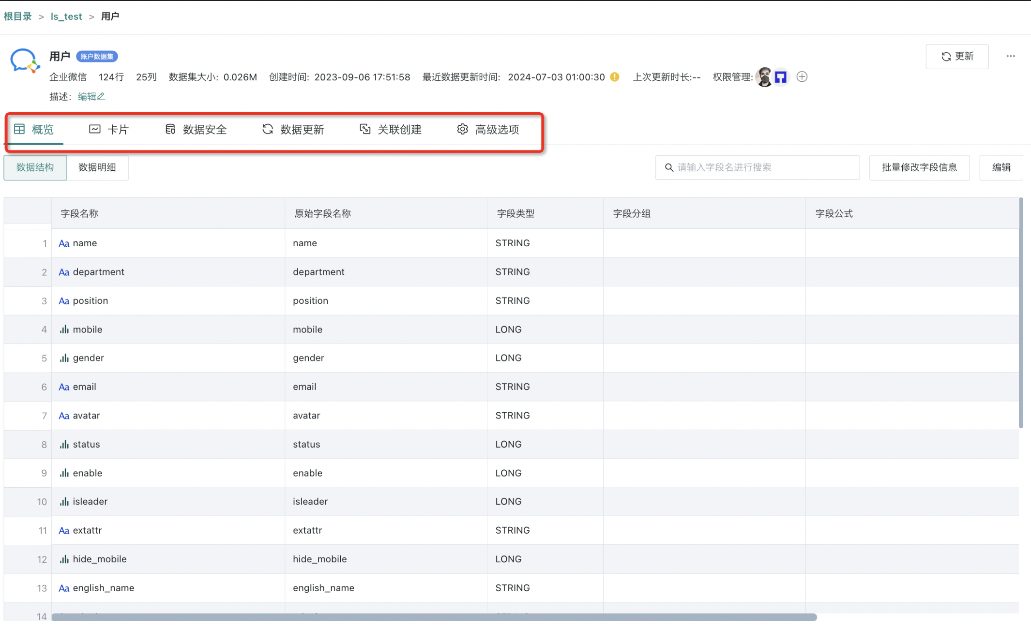Click the numeric icon for status field
The image size is (1031, 628).
pos(64,444)
